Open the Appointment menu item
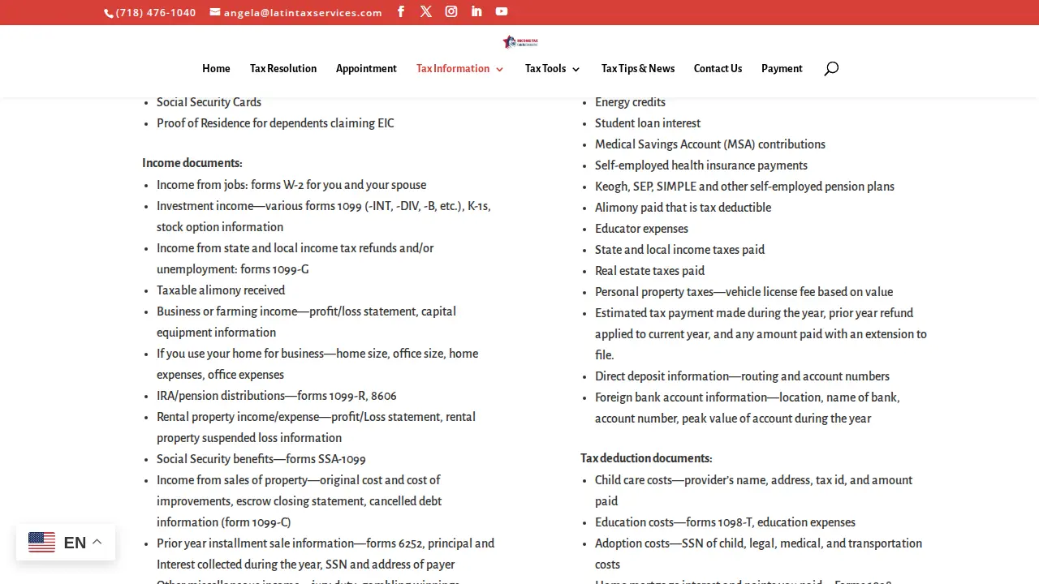The width and height of the screenshot is (1039, 584). tap(366, 69)
